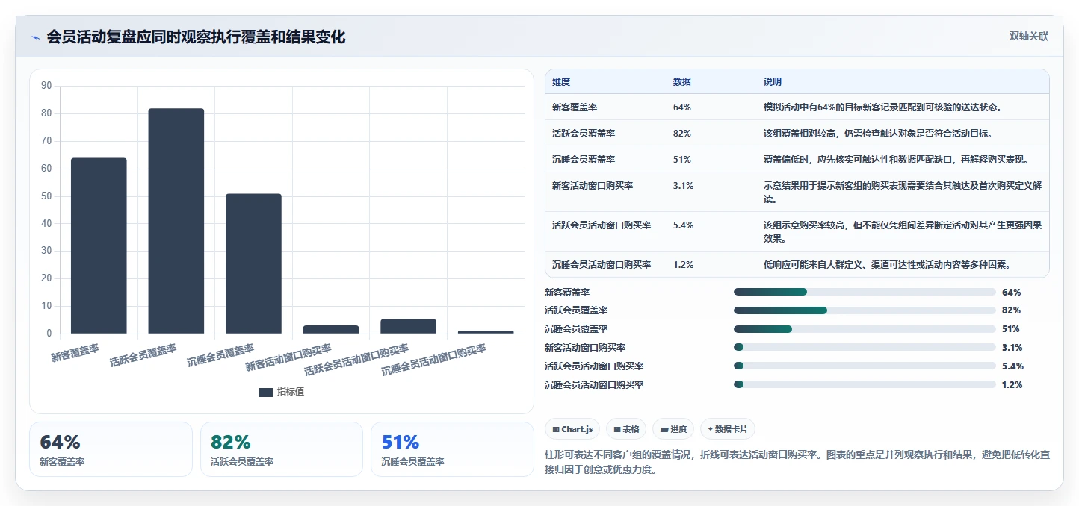Click the 沉睡会员活动窗口购买率 x-axis label
Viewport: 1079px width, 506px height.
(x=434, y=359)
